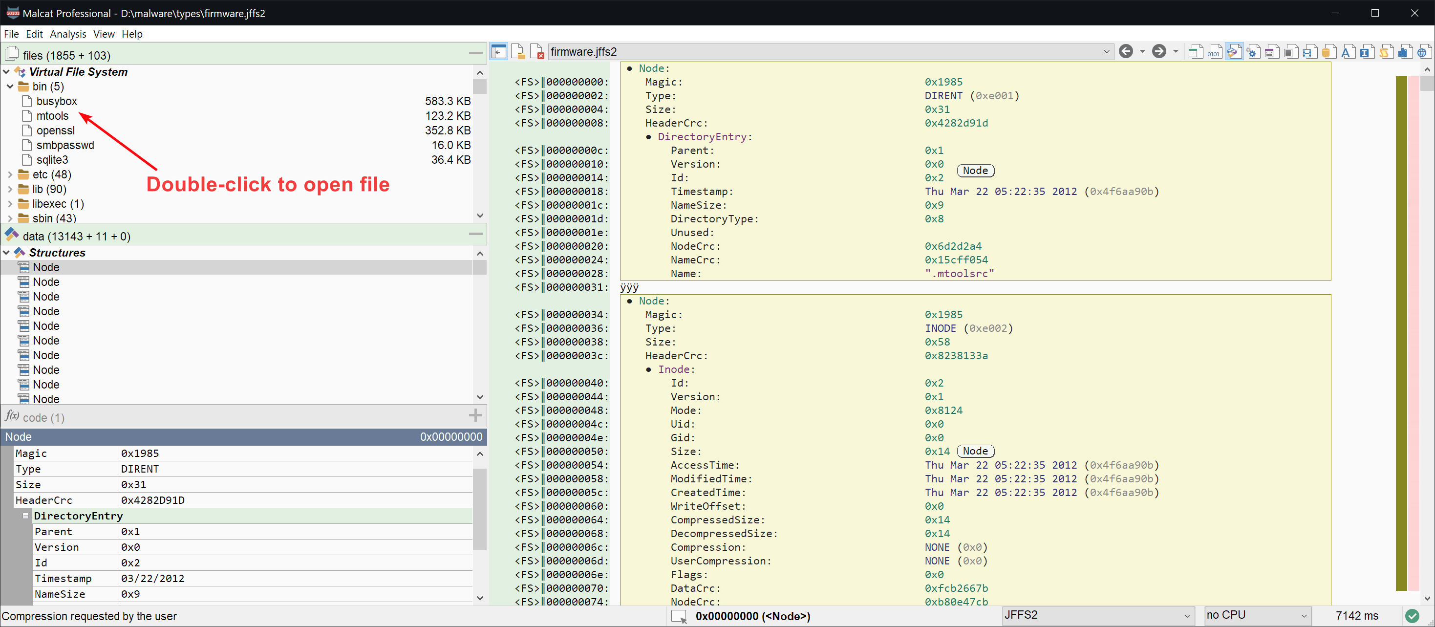
Task: Open strings view 'A' icon
Action: point(1347,52)
